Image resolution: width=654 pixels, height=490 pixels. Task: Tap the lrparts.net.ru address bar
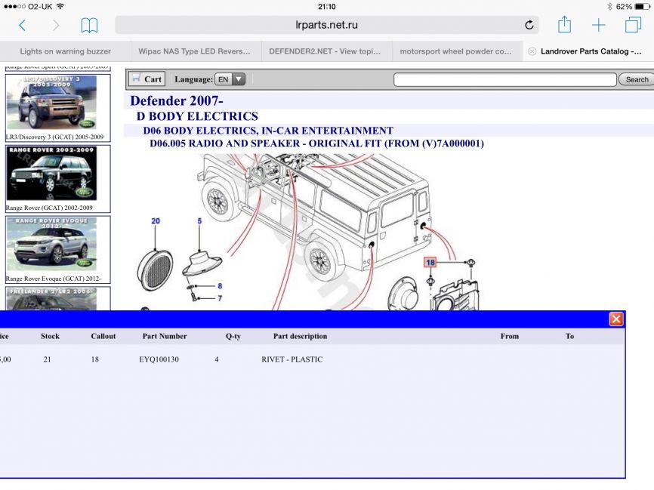tap(326, 25)
